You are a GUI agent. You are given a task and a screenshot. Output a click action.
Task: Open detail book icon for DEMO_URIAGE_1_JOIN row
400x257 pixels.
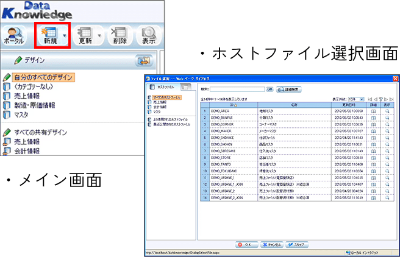tap(373, 185)
